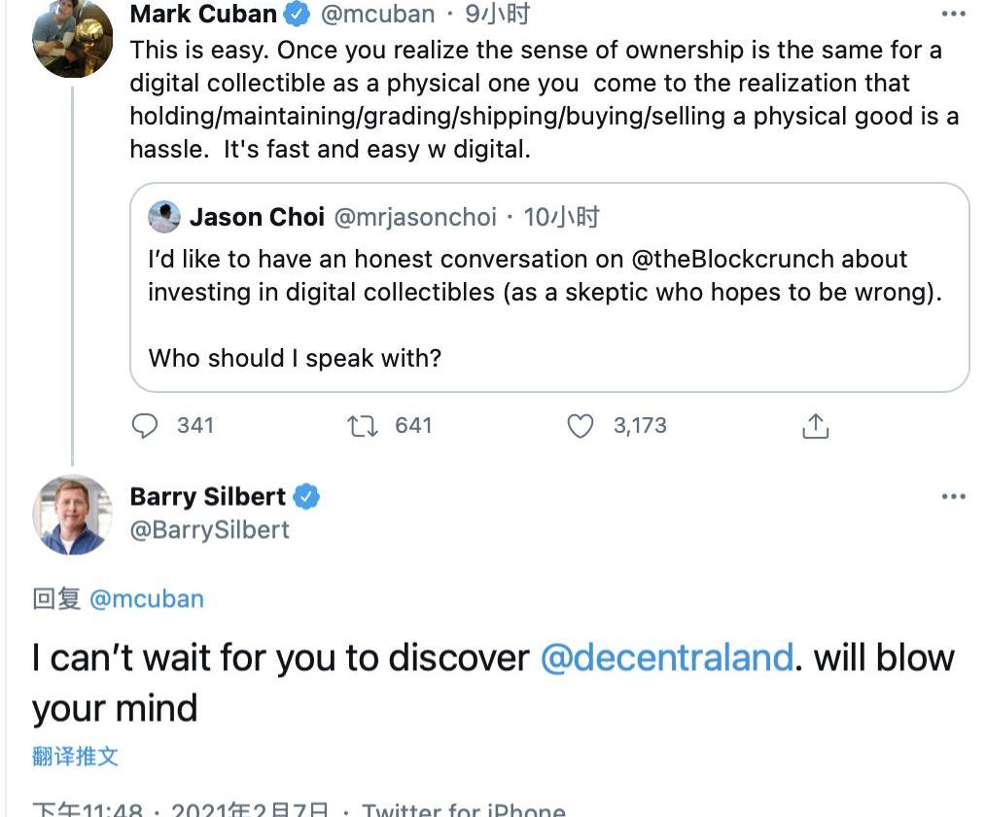Like Mark Cuban's tweet via heart icon
This screenshot has width=986, height=817.
pyautogui.click(x=581, y=426)
